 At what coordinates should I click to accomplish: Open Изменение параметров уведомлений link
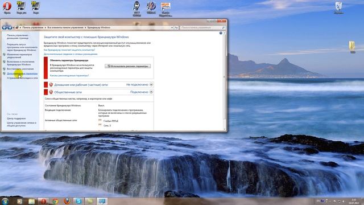(x=19, y=56)
